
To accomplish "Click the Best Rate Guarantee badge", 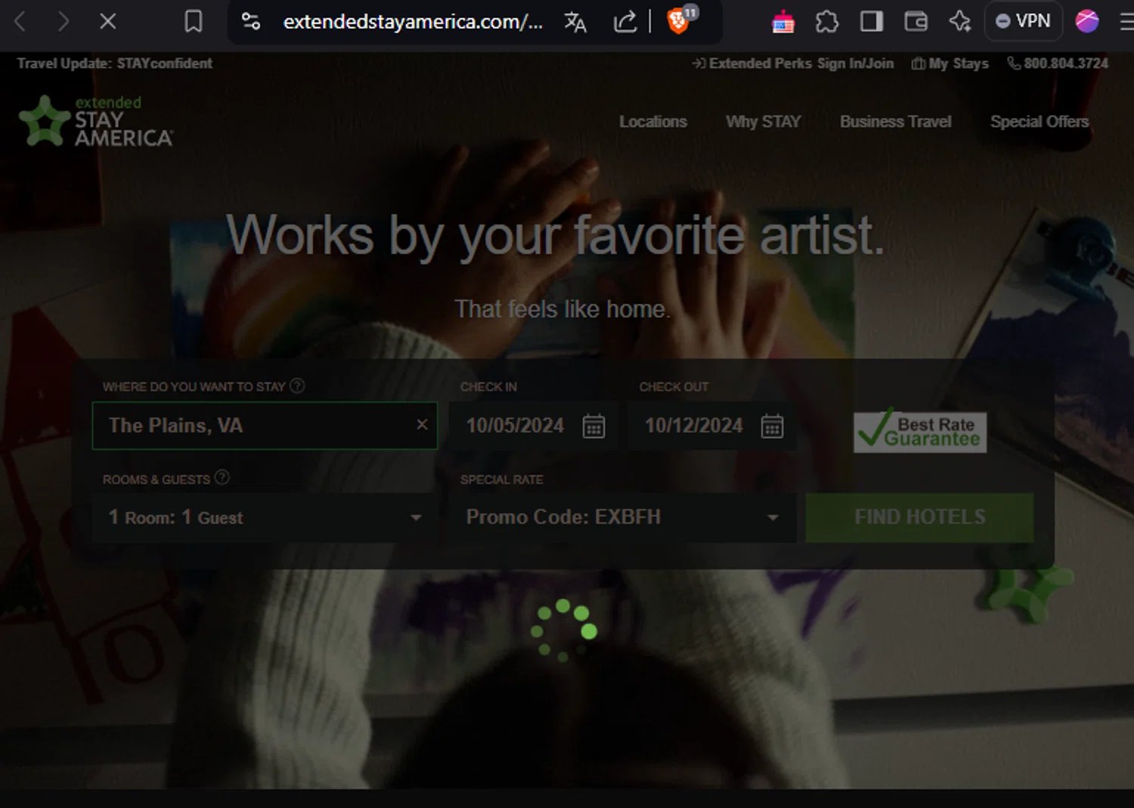I will tap(920, 432).
